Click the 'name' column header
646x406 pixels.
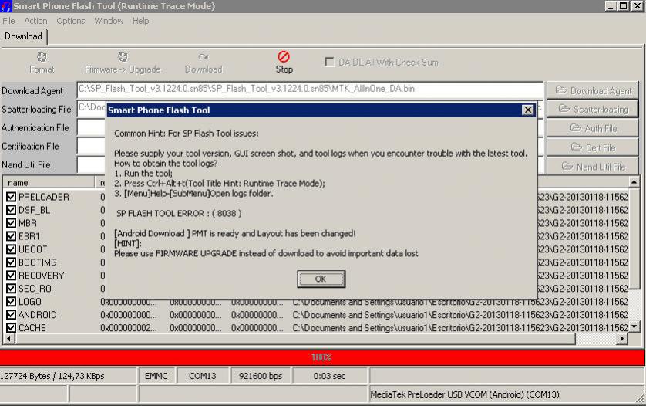tap(49, 182)
